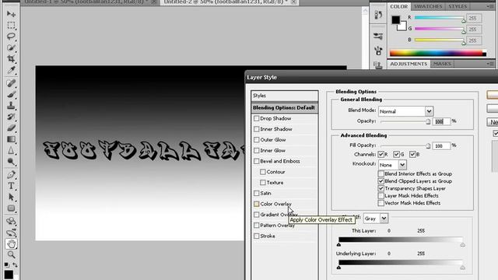Enable the Outer Glow effect checkbox

pos(256,140)
